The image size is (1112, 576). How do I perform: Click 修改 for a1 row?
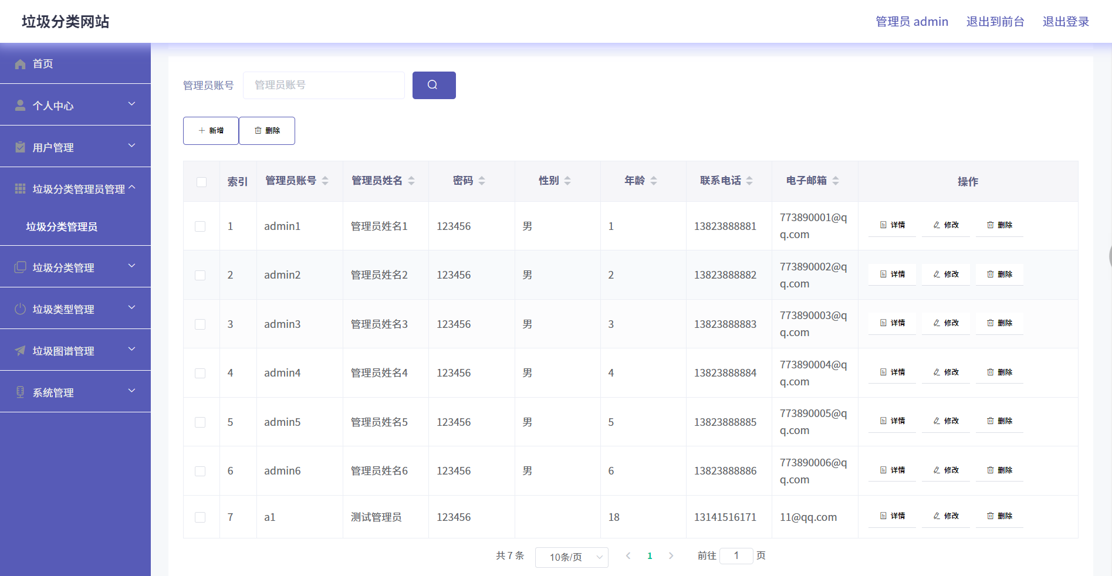(946, 516)
